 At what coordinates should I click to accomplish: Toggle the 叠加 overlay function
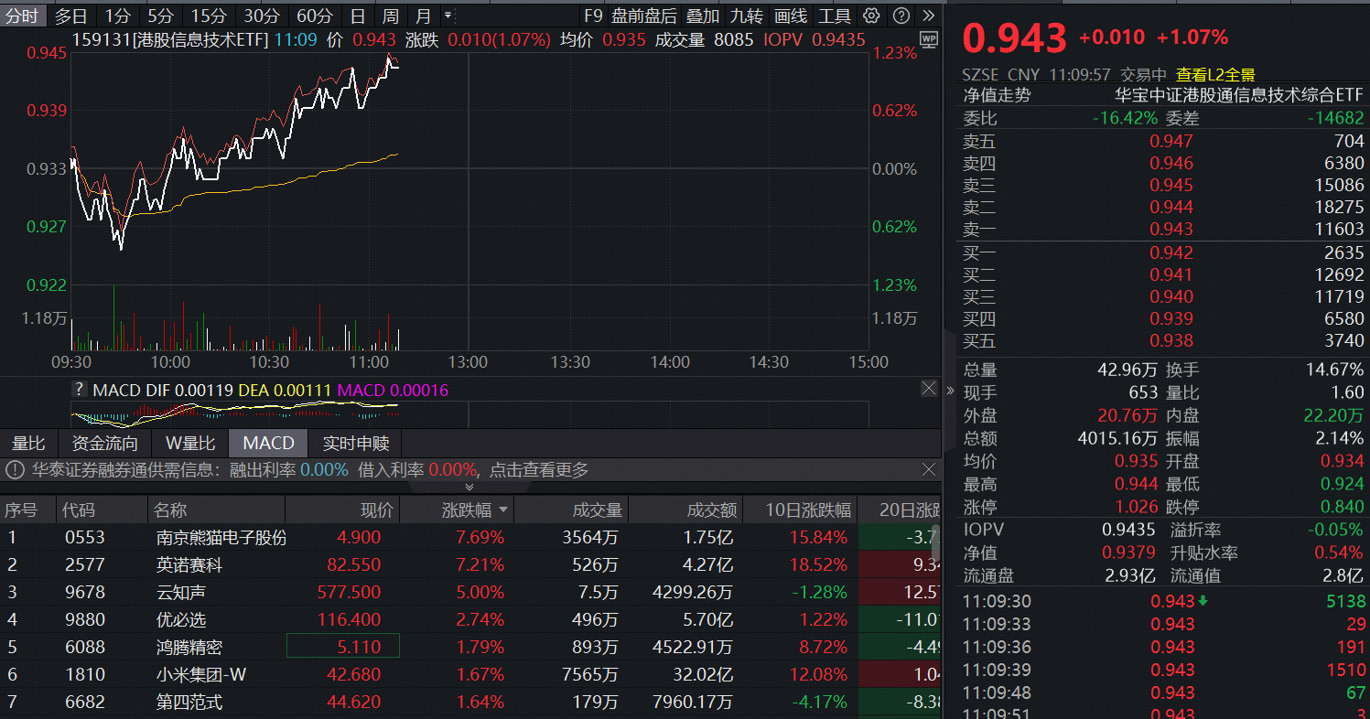(x=704, y=16)
